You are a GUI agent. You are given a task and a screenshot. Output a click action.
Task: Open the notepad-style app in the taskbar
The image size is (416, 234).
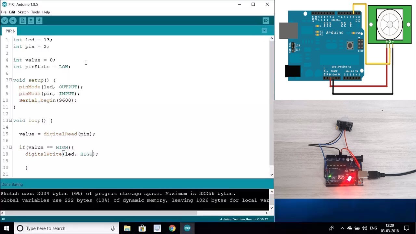(x=157, y=228)
